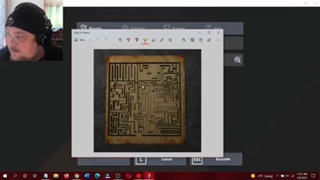The height and width of the screenshot is (180, 320).
Task: Open the See more three-dots menu
Action: click(x=218, y=40)
